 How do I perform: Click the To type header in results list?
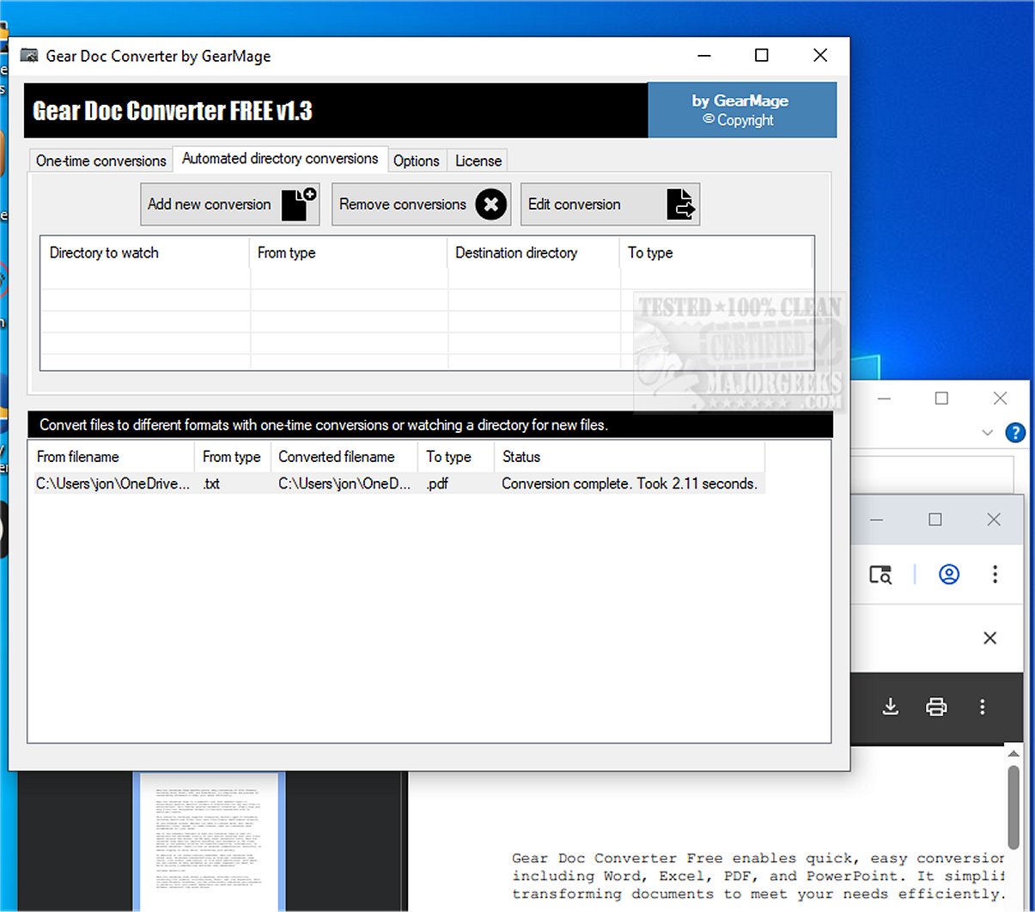click(457, 457)
